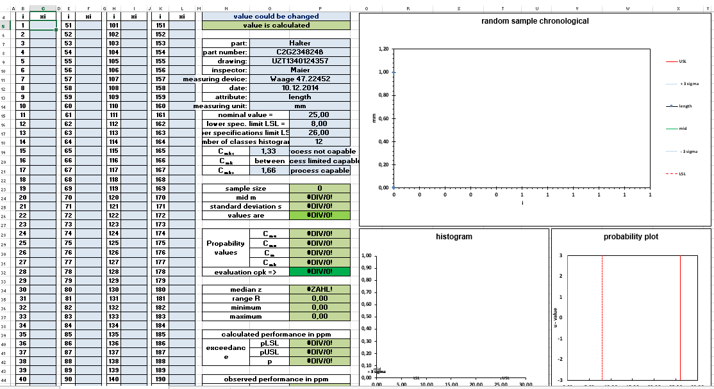Image resolution: width=714 pixels, height=389 pixels.
Task: Click the 'mid' legend entry in chronological chart
Action: [677, 129]
